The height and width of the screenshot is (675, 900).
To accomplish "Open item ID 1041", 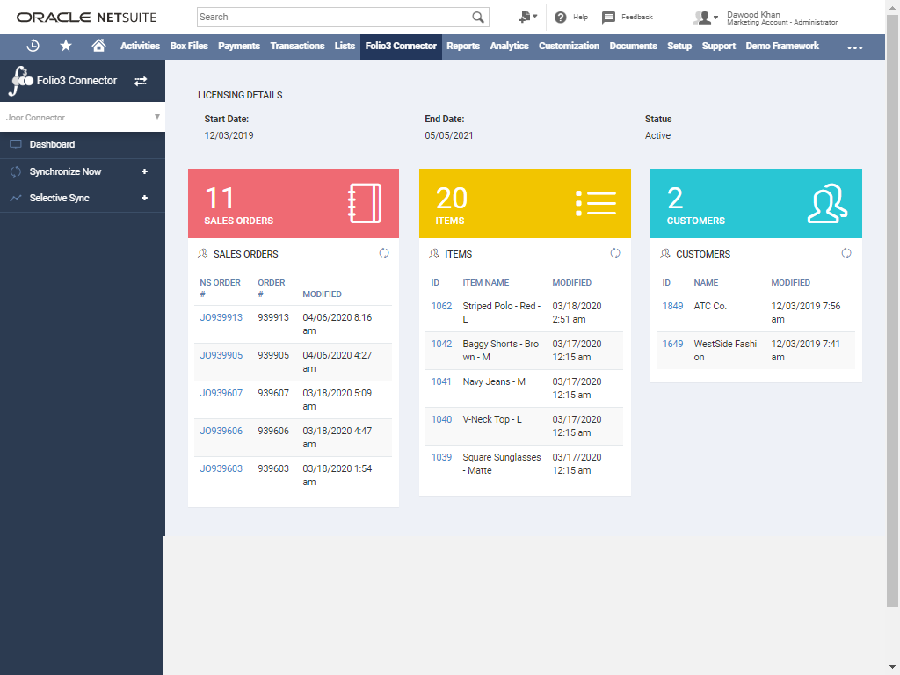I will pos(441,381).
